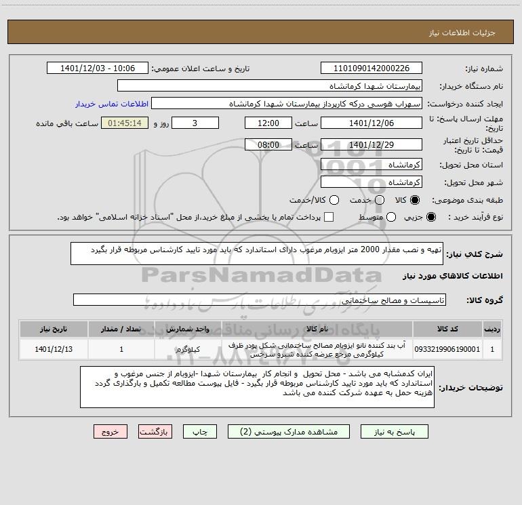Click the unit cell کیلوگرم
Image resolution: width=522 pixels, height=505 pixels.
188,349
